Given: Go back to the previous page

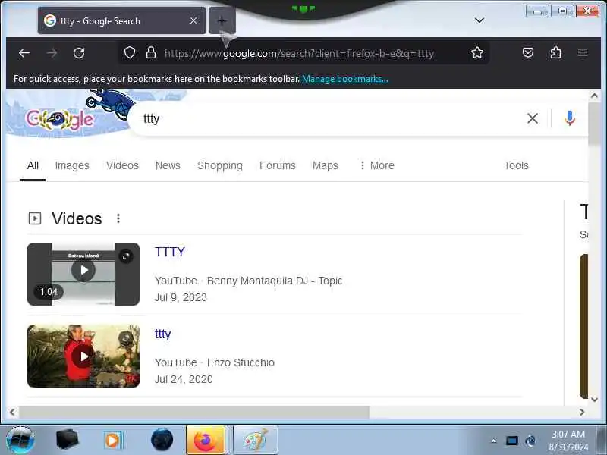Looking at the screenshot, I should [24, 53].
